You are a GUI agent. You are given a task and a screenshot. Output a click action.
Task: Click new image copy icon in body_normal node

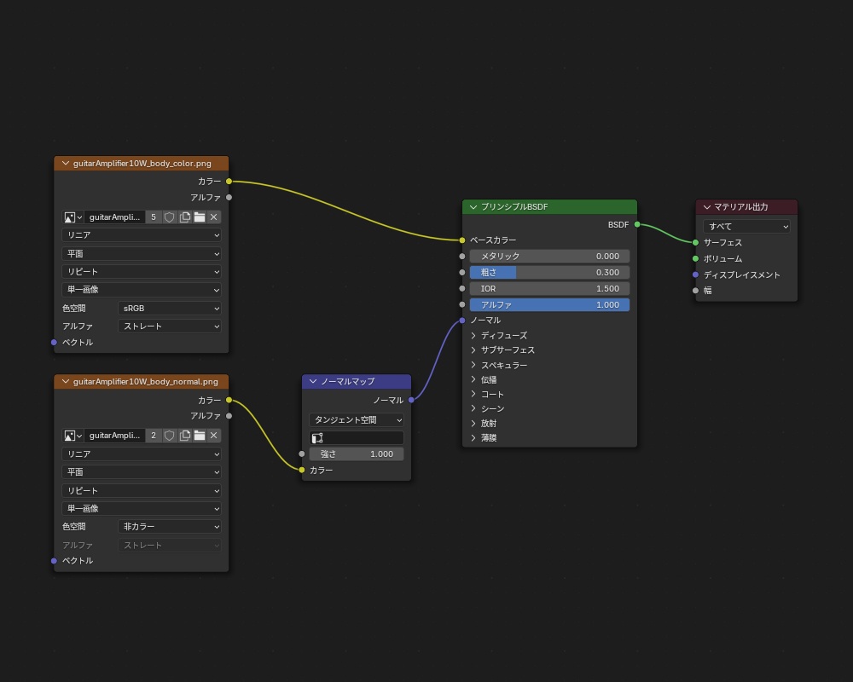click(x=185, y=436)
